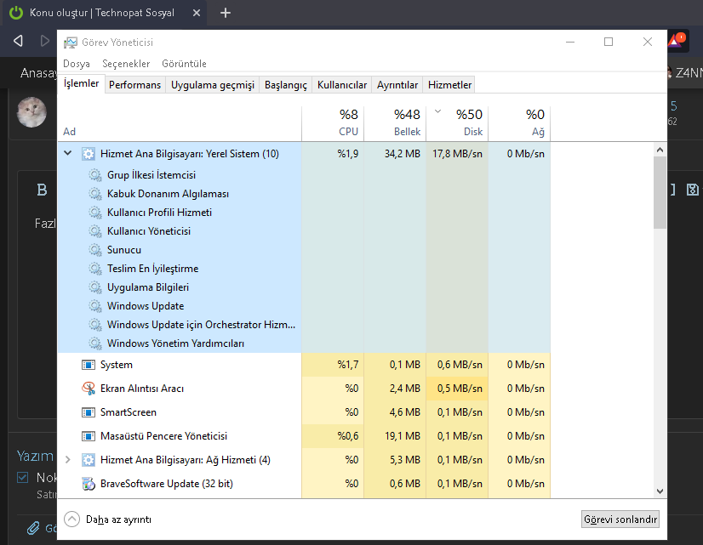
Task: Click the process list vertical scrollbar thumb
Action: coord(660,193)
